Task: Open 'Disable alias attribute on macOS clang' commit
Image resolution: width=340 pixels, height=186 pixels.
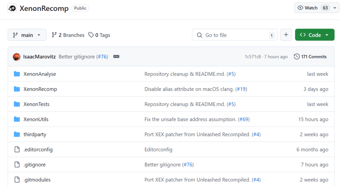Action: (x=189, y=89)
